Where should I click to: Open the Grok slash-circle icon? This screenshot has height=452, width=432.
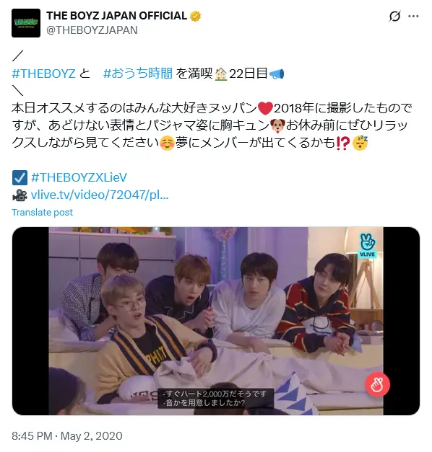(394, 16)
